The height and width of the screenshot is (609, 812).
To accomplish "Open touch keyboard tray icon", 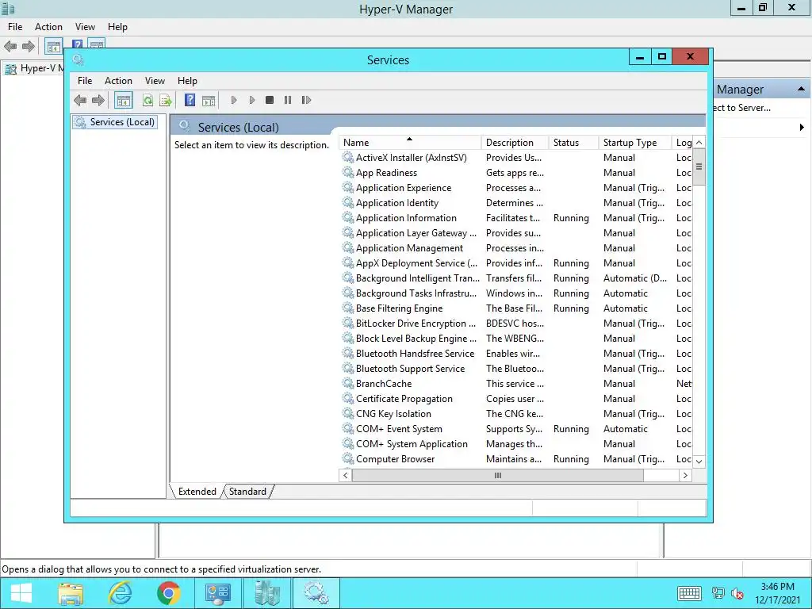I will pyautogui.click(x=689, y=593).
